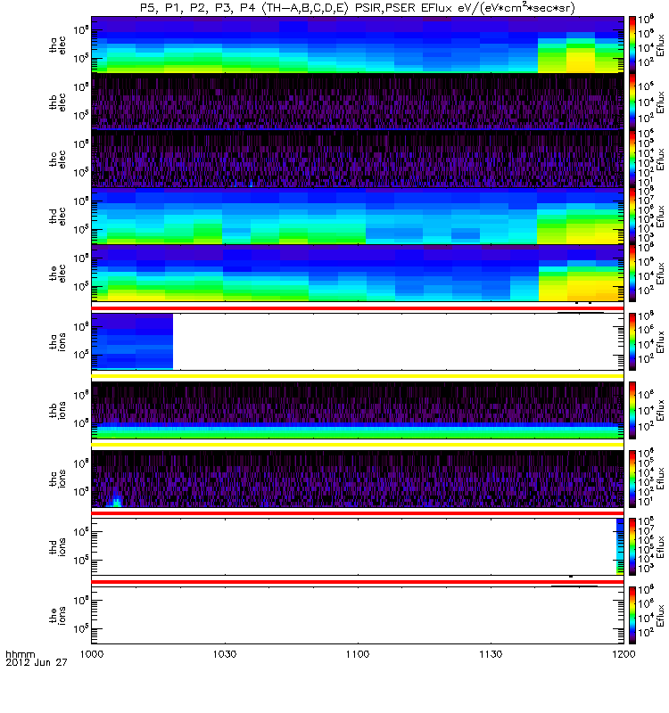
Task: Click the green burst in thc ions spectrogram
Action: point(117,503)
